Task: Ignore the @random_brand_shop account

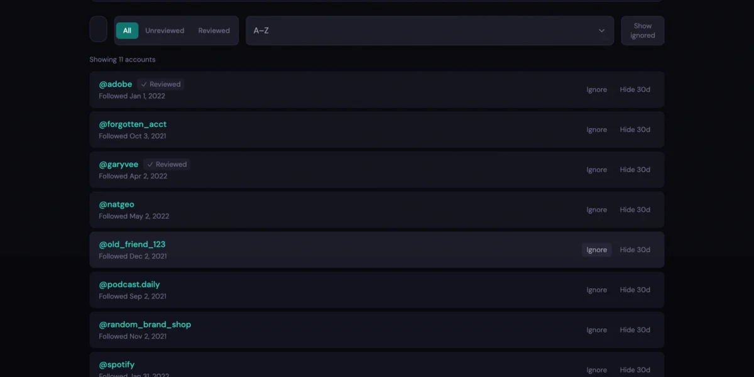Action: [596, 331]
